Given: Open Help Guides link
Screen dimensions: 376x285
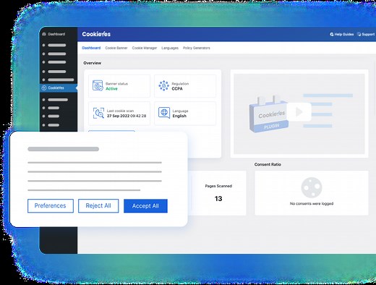Looking at the screenshot, I should [x=341, y=34].
